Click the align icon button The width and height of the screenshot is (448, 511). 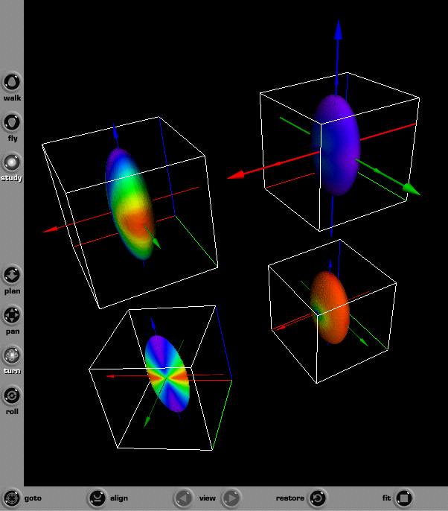point(97,498)
